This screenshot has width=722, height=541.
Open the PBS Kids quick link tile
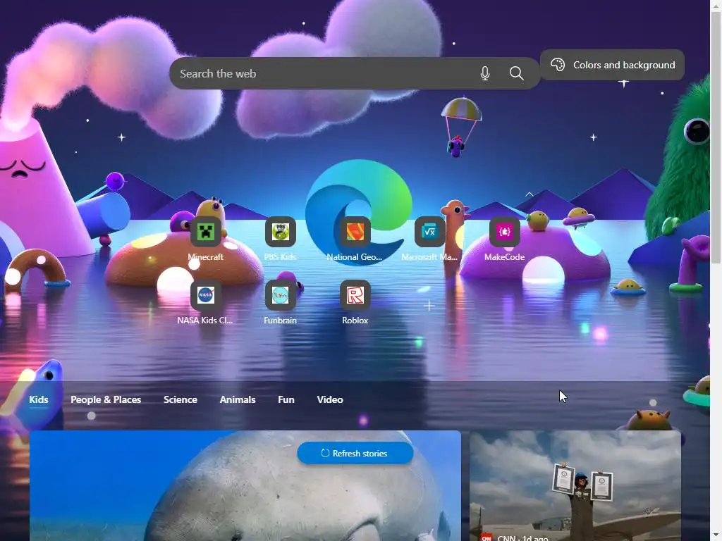(280, 232)
